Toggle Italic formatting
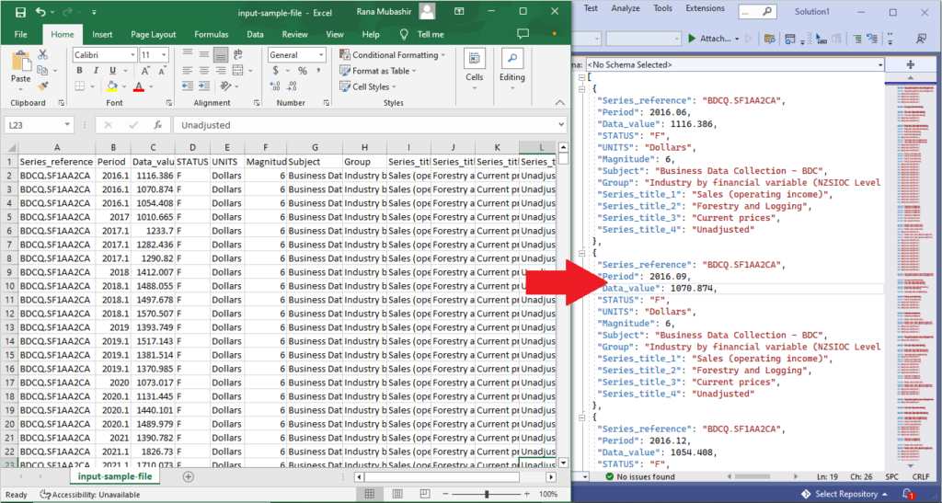Screen dimensions: 942x503 click(96, 70)
